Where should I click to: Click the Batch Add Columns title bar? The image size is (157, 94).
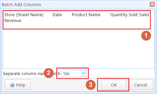click(x=75, y=5)
